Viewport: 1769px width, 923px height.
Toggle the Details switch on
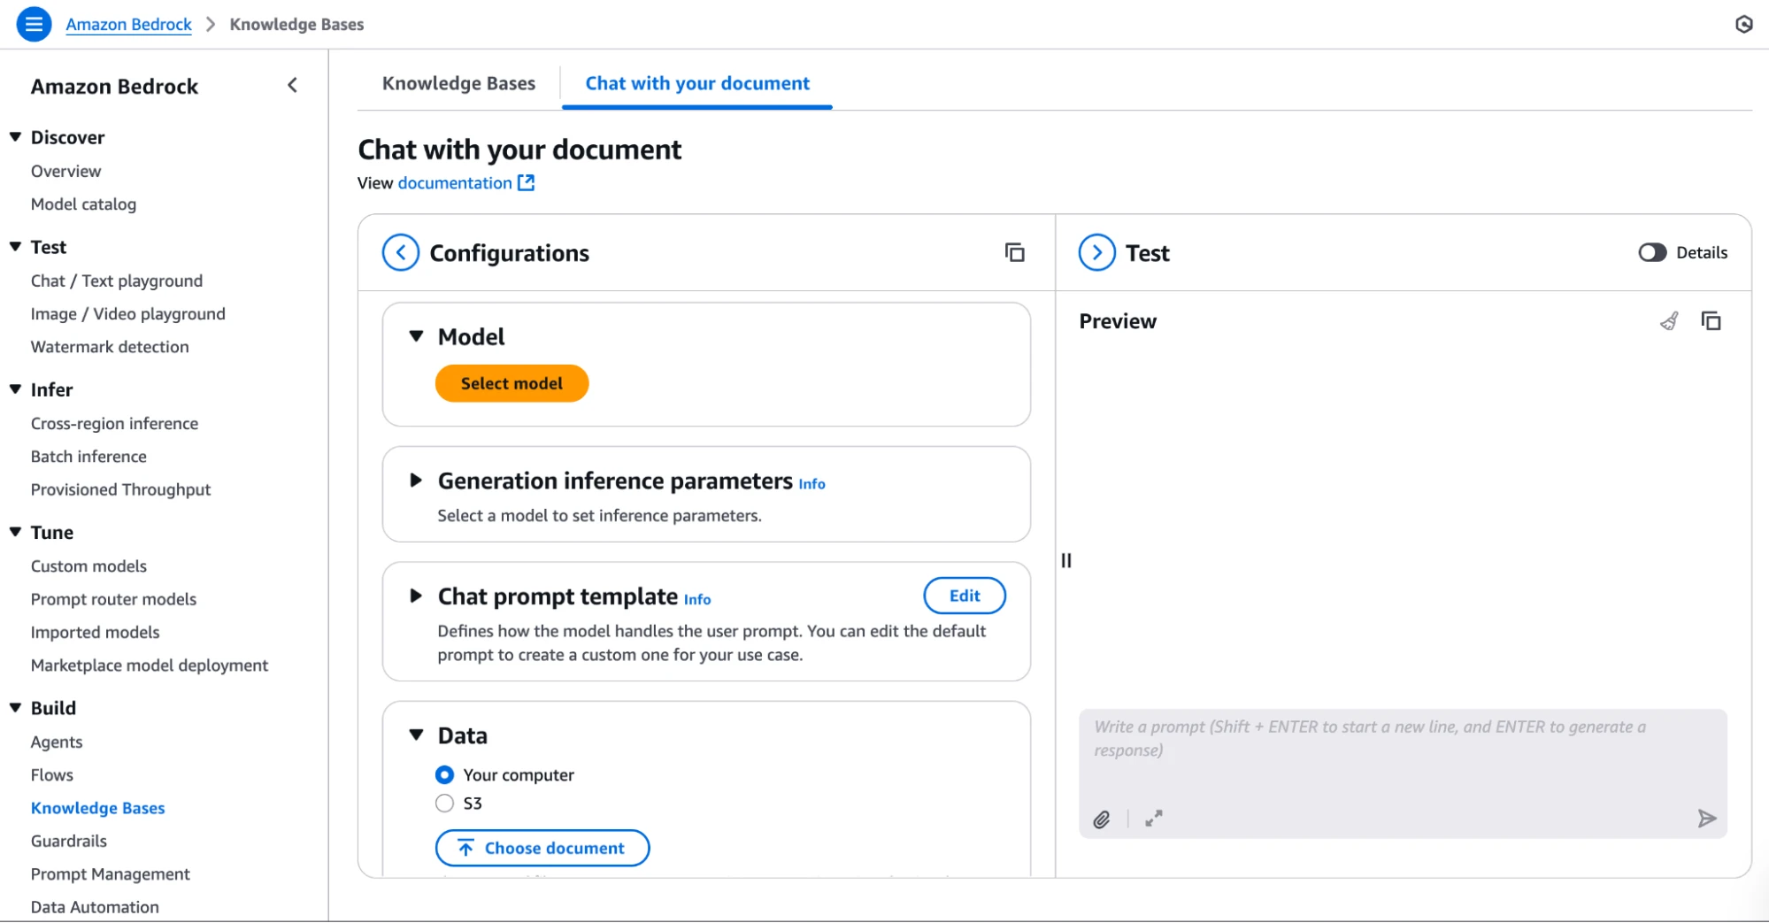1652,253
